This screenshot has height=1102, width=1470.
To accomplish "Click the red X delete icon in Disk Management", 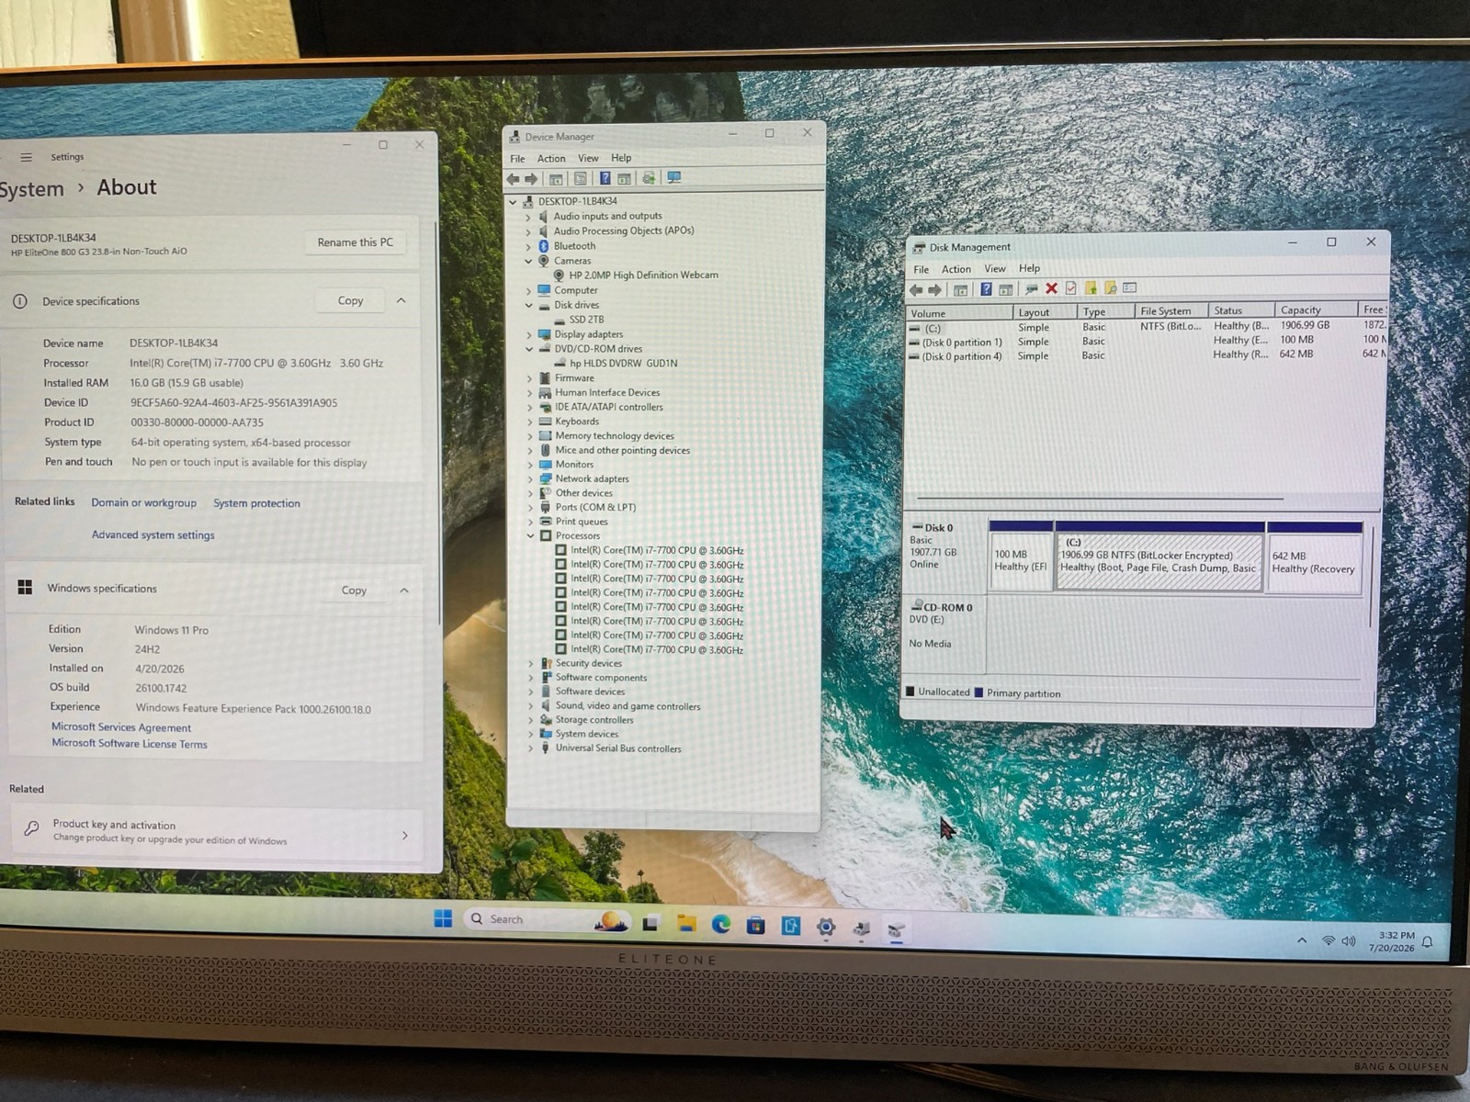I will coord(1052,288).
